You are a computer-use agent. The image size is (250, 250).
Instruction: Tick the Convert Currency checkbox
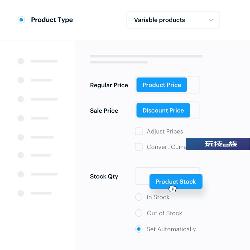(x=139, y=147)
